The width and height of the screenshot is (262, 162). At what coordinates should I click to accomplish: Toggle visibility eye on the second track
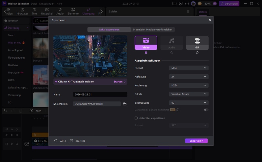point(12,135)
